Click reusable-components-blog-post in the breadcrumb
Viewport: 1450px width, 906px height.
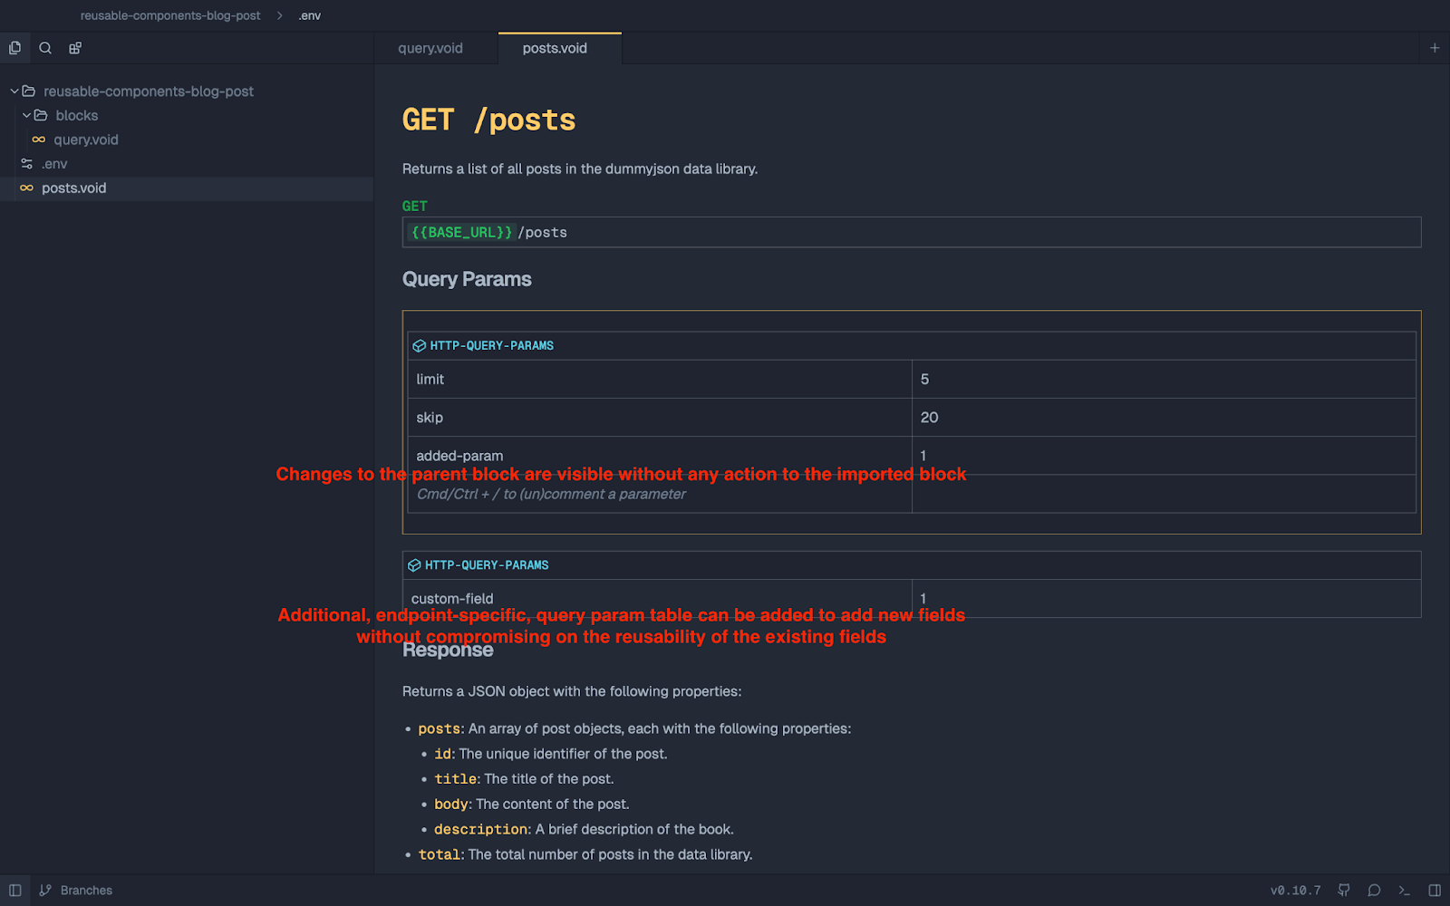point(170,15)
